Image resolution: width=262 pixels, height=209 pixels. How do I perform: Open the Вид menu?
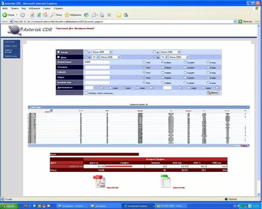23,8
